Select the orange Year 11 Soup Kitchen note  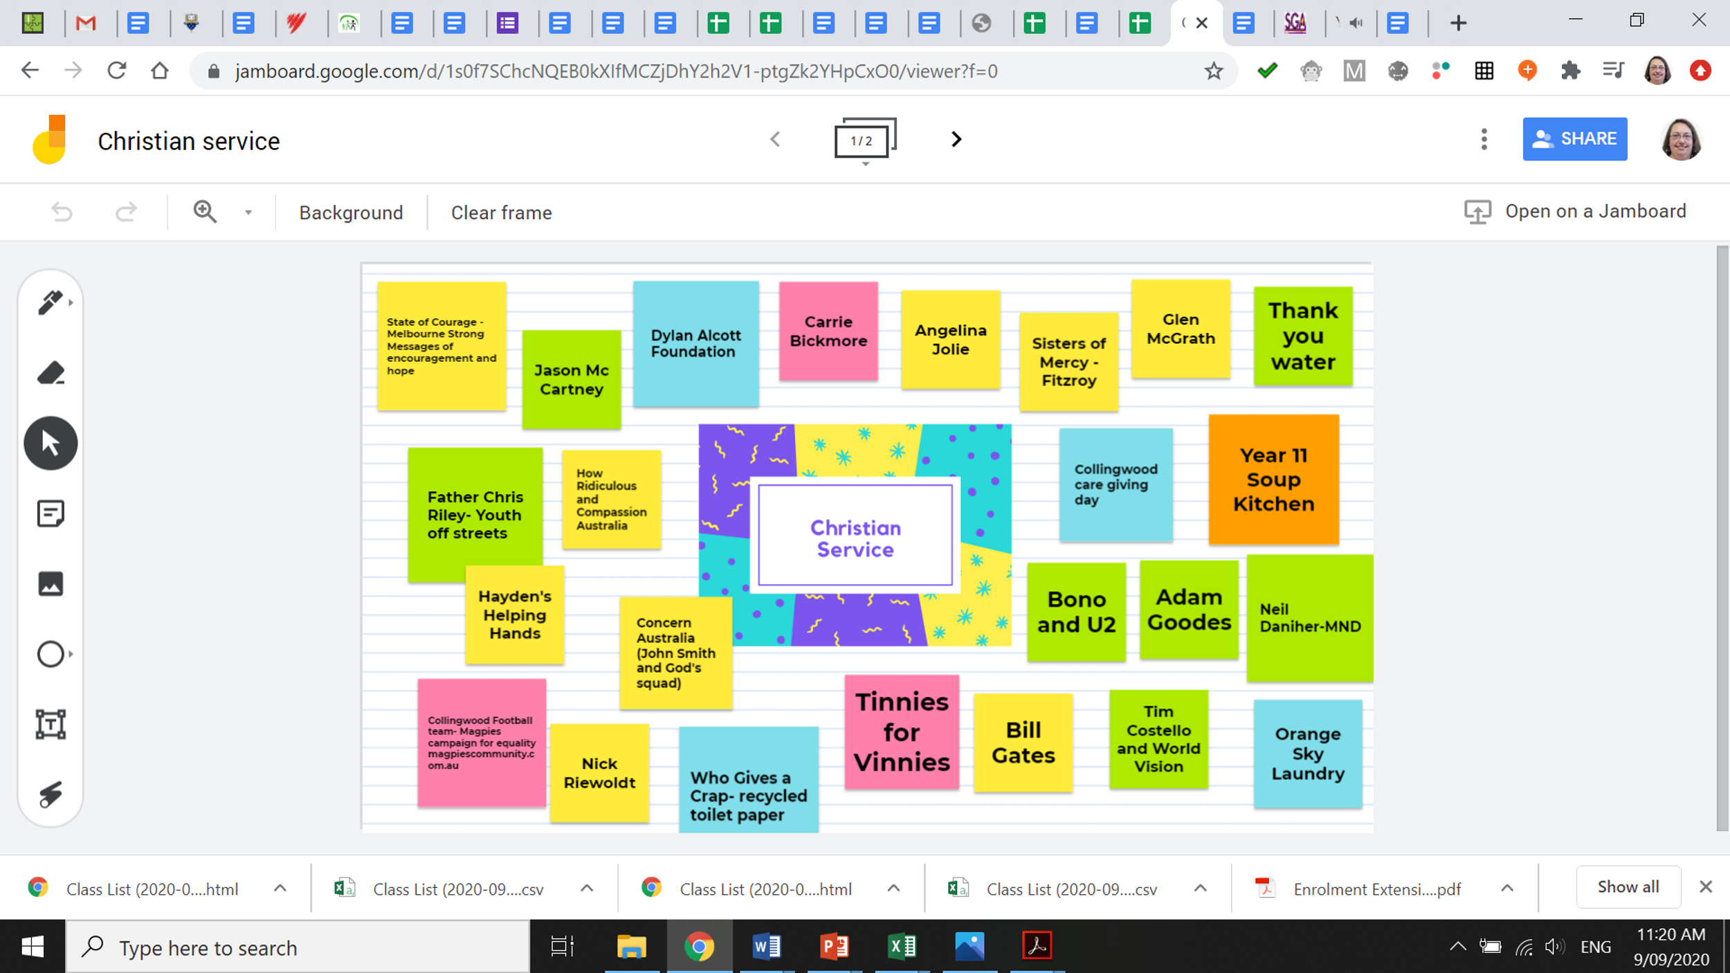(1273, 479)
